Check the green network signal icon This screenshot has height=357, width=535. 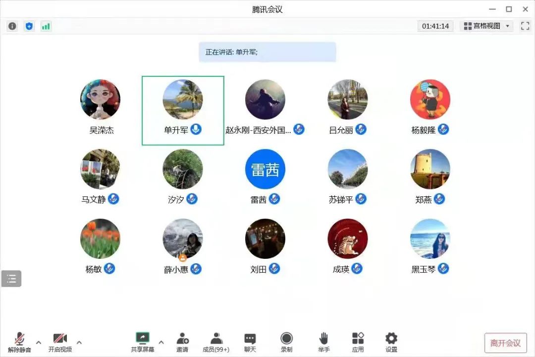pos(46,26)
